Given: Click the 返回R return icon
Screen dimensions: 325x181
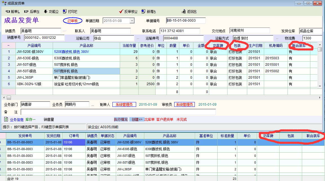Looking at the screenshot, I should click(184, 12).
